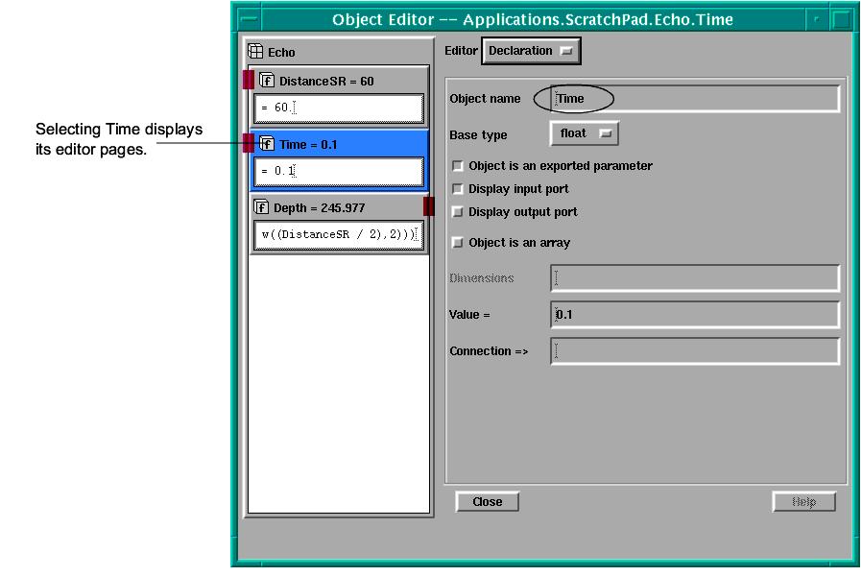The image size is (862, 576).
Task: Click the Value field containing 0.1
Action: [695, 315]
